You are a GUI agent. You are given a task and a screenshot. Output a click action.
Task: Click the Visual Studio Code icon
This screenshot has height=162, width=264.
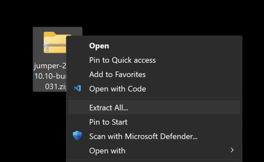77,89
